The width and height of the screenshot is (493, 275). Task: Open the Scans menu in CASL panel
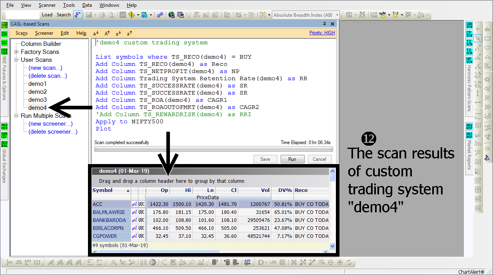tap(22, 33)
